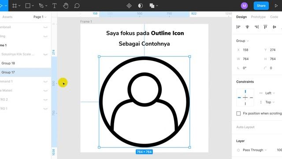
Task: Switch to the Prototype tab
Action: pos(258,17)
